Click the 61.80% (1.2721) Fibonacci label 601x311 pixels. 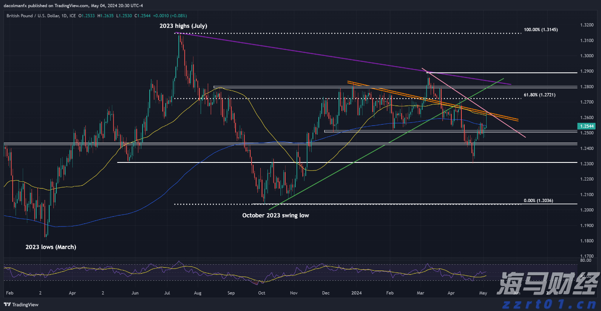click(x=539, y=95)
